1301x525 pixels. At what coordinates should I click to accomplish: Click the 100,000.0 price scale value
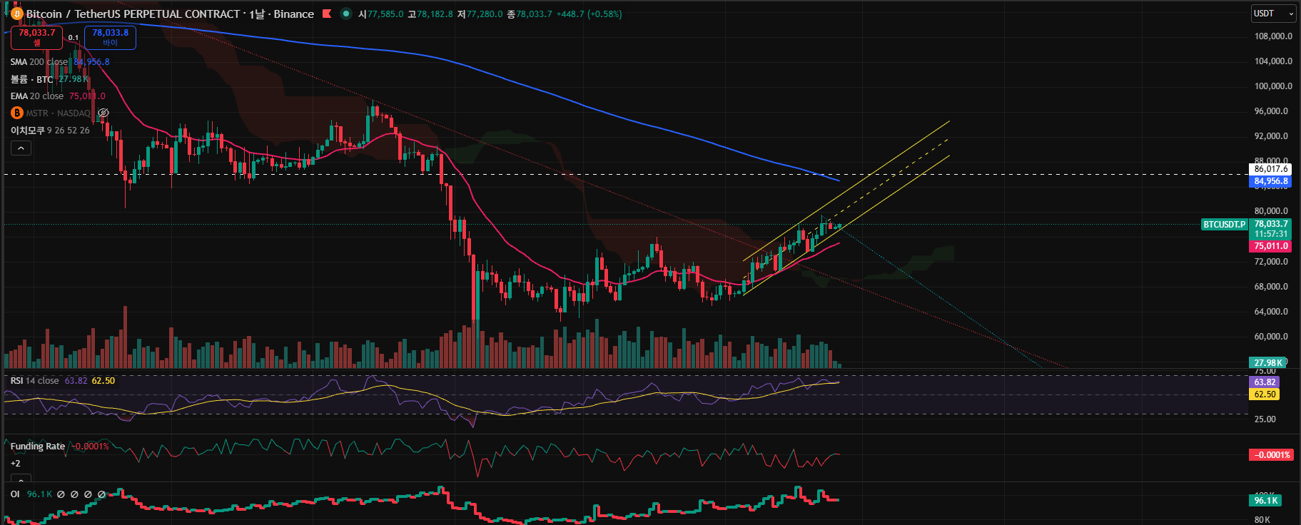pos(1273,86)
